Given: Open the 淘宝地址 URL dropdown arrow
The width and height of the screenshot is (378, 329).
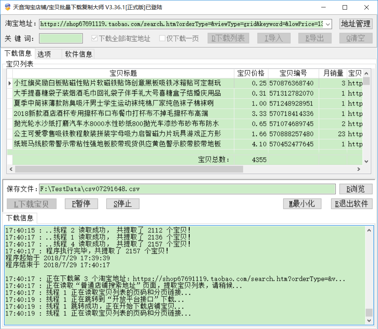Looking at the screenshot, I should (328, 24).
